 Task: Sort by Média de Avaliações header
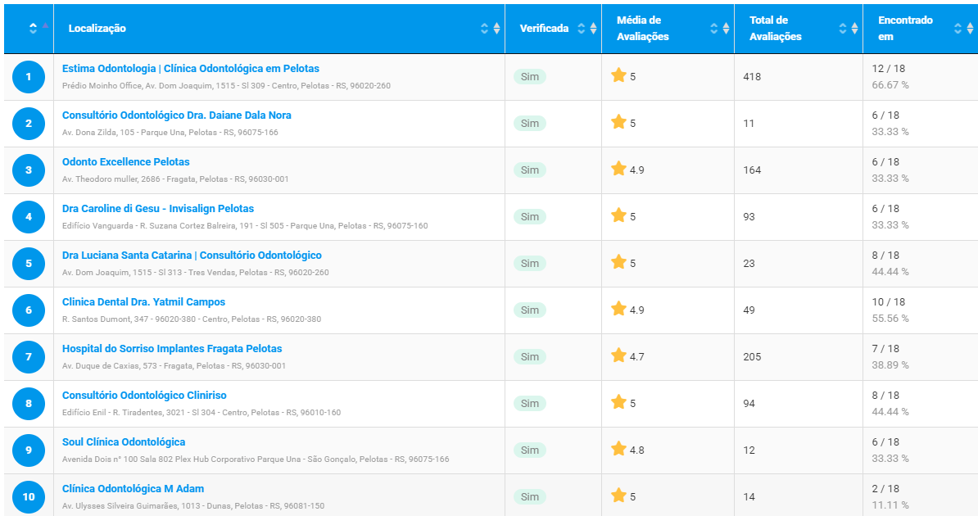[668, 29]
